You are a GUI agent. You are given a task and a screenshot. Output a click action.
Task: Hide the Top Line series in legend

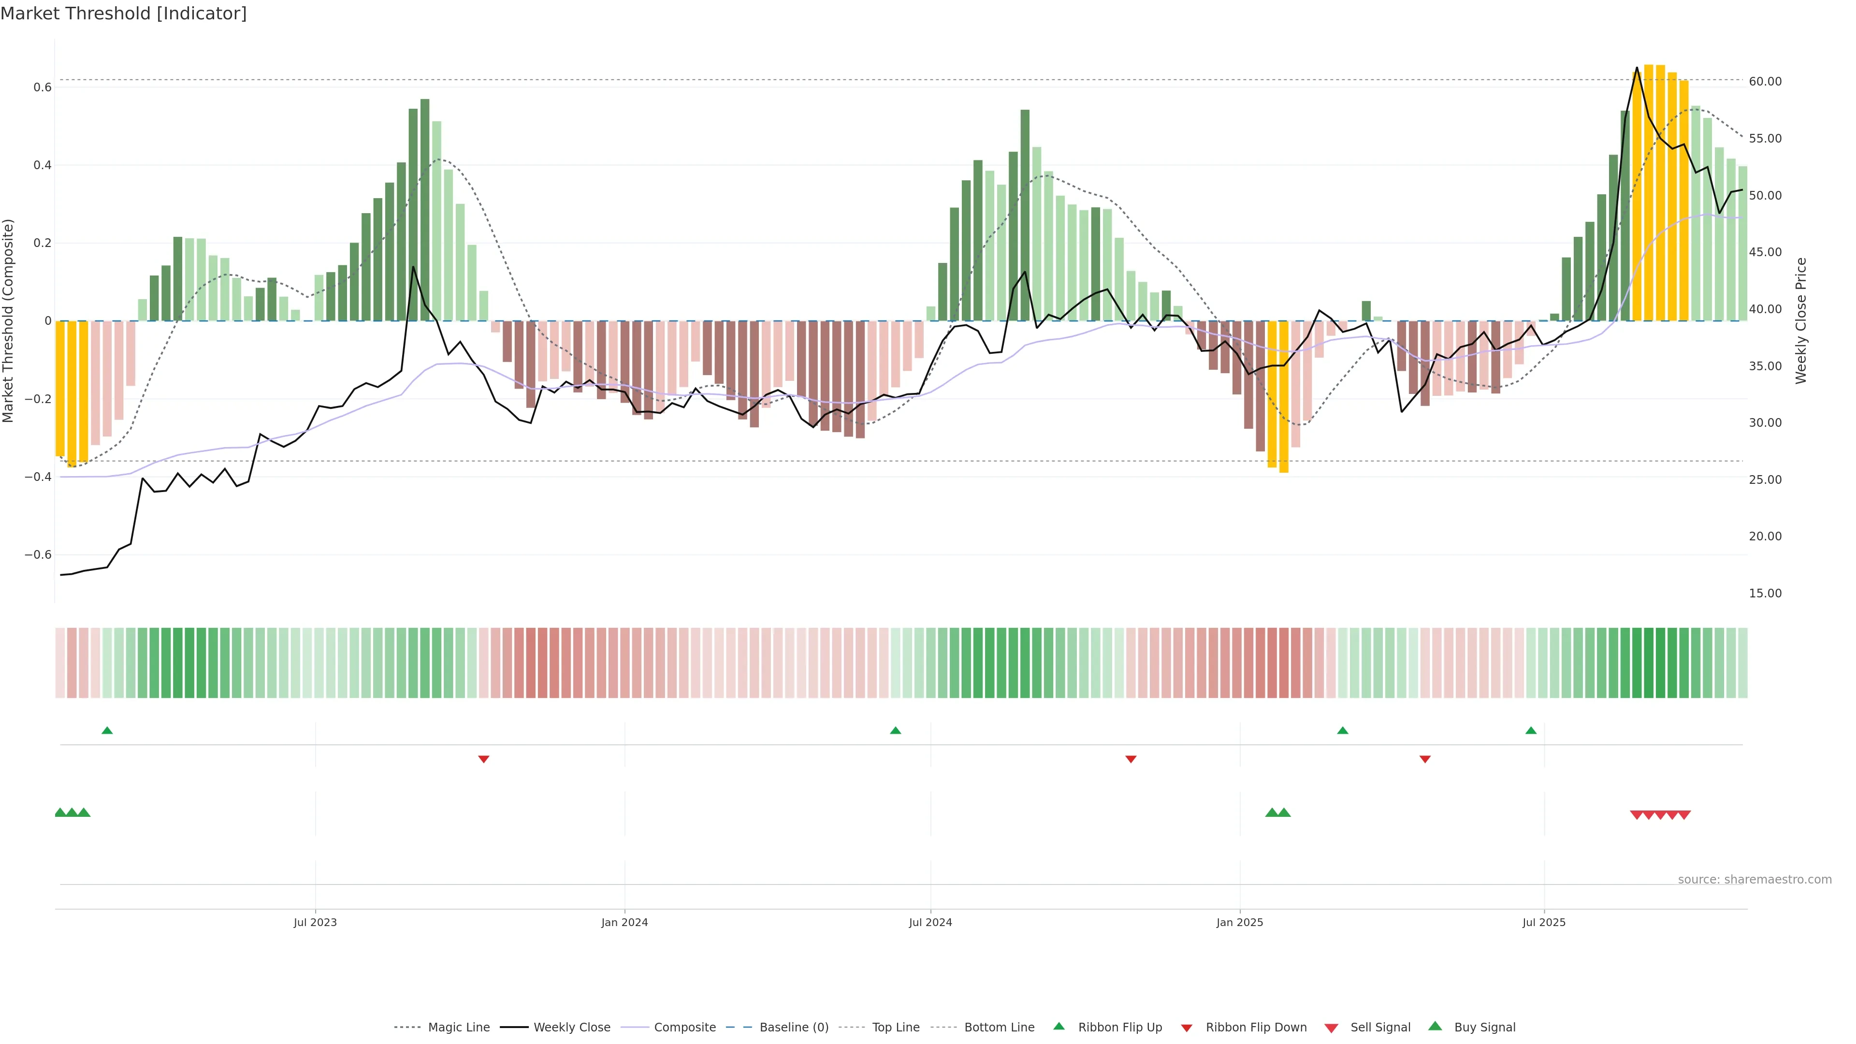tap(896, 1028)
